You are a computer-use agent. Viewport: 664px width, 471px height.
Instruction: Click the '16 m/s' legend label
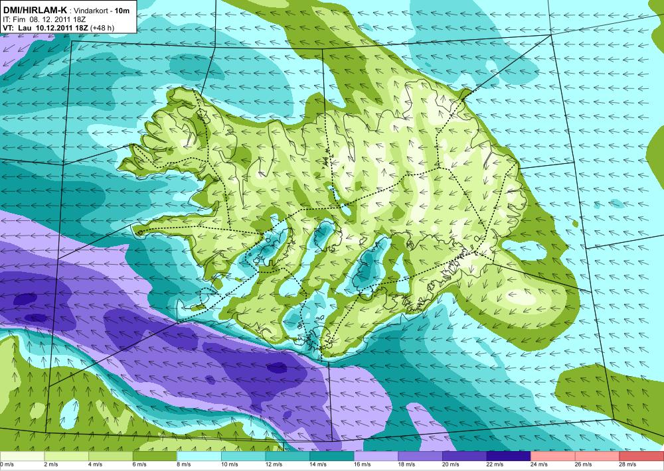click(x=362, y=464)
